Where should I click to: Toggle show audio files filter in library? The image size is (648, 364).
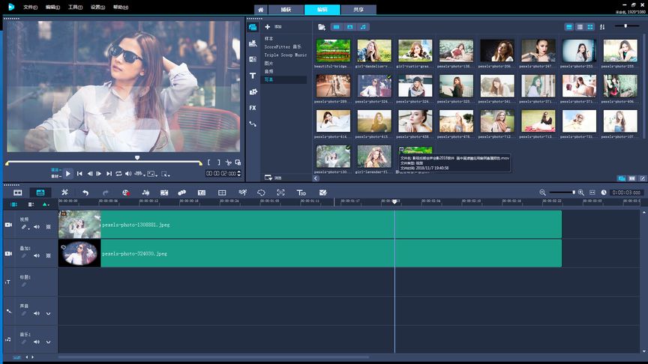point(364,27)
